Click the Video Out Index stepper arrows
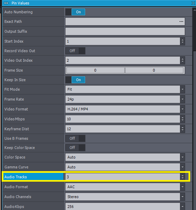 tap(182, 60)
